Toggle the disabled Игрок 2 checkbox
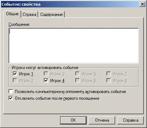147x128 pixels. 15,81
